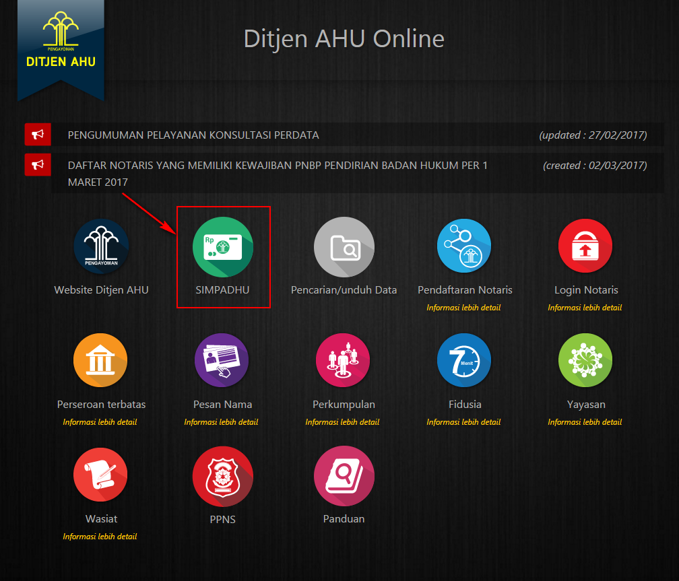Click the blue Pendaftaran Notaris icon

click(x=464, y=246)
